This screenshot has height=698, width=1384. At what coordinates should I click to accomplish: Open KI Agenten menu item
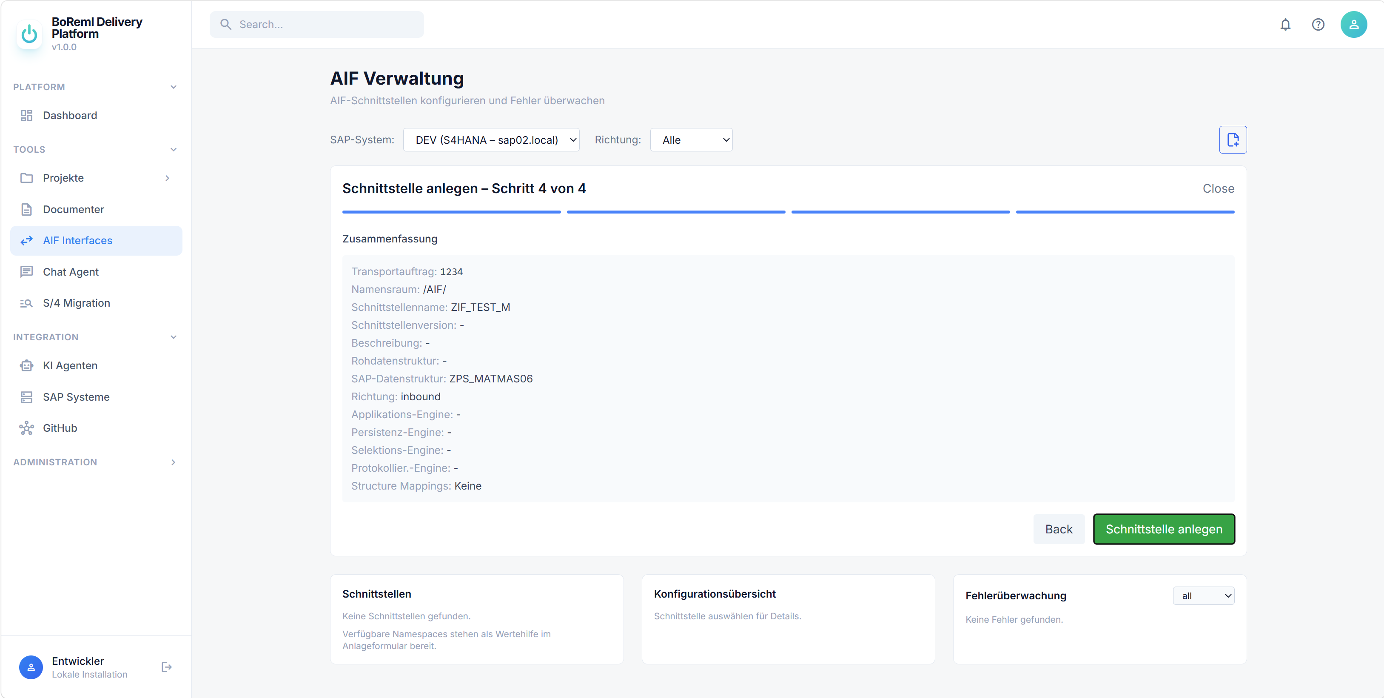click(96, 365)
